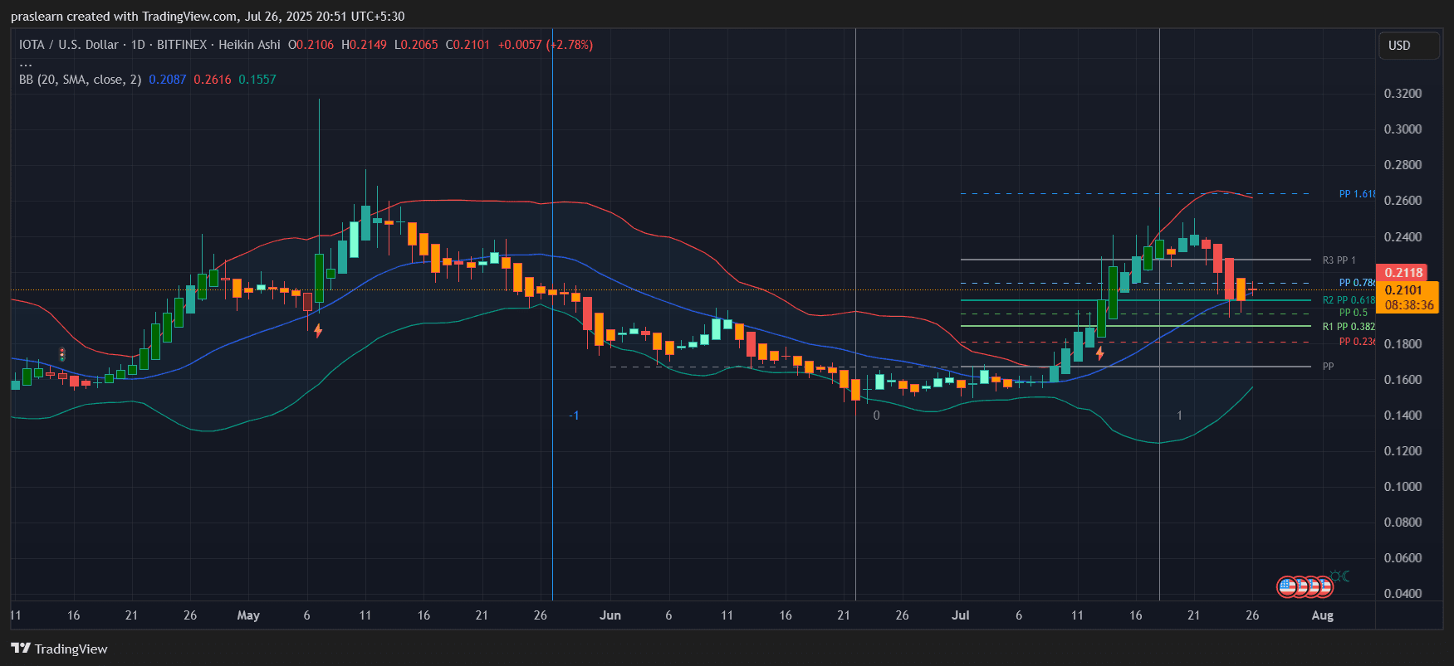Screen dimensions: 1454x666
Task: Click the 0.3000 price axis label
Action: pos(1403,129)
